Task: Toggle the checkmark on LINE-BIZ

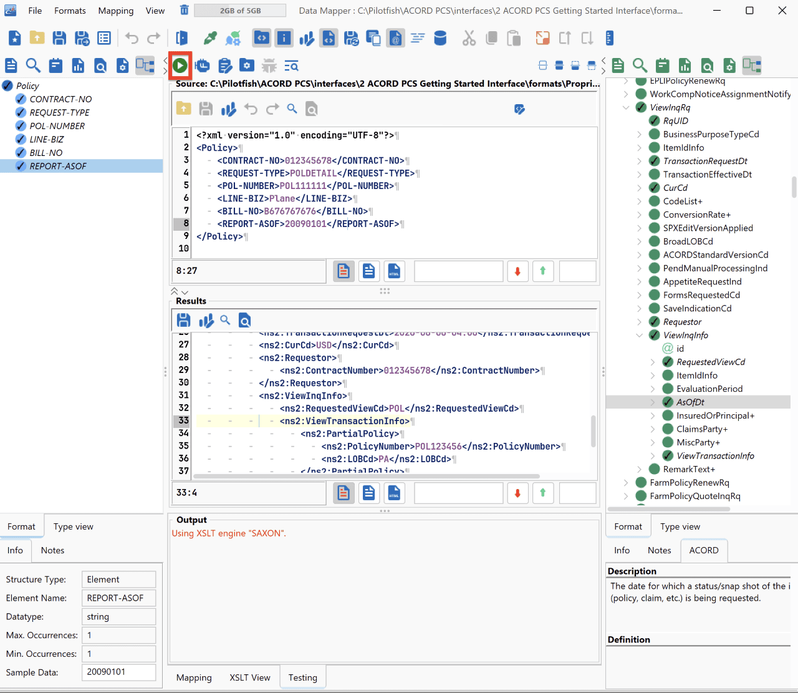Action: [21, 139]
